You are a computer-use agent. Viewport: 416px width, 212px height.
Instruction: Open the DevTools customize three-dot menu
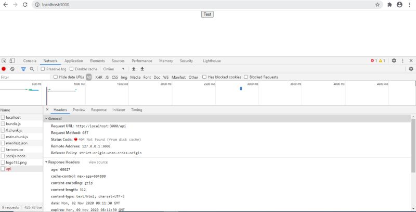402,60
